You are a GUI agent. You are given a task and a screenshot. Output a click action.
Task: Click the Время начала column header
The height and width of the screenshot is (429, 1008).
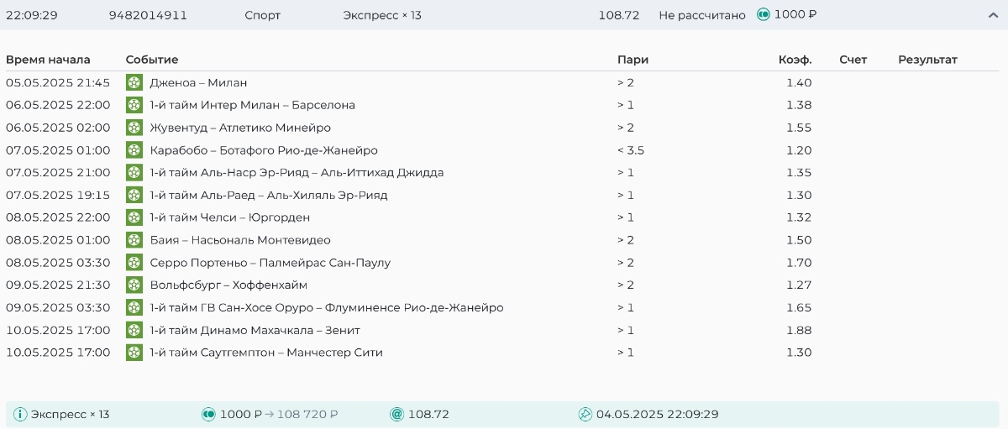point(48,60)
